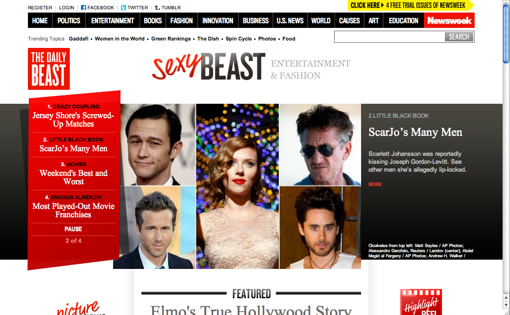
Task: Click the page's vertical scrollbar thumb
Action: coord(506,34)
